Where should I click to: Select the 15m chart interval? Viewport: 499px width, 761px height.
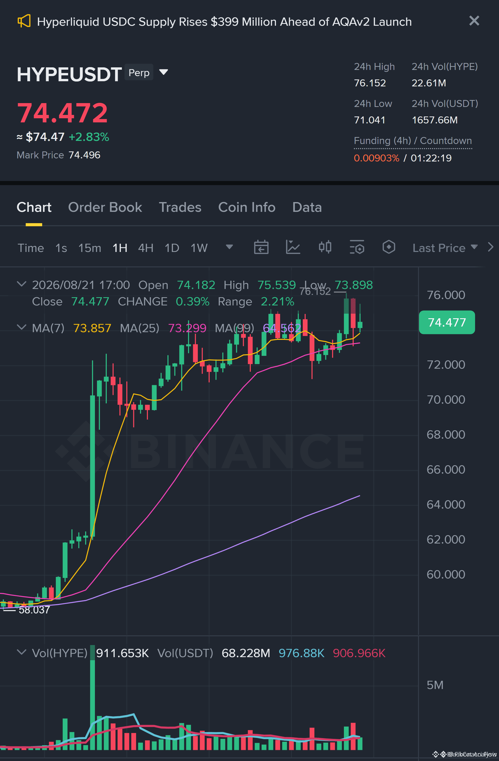point(90,248)
